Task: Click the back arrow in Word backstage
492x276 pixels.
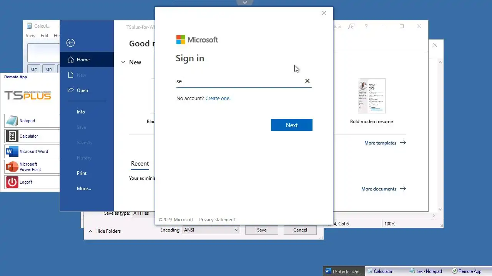Action: (70, 43)
